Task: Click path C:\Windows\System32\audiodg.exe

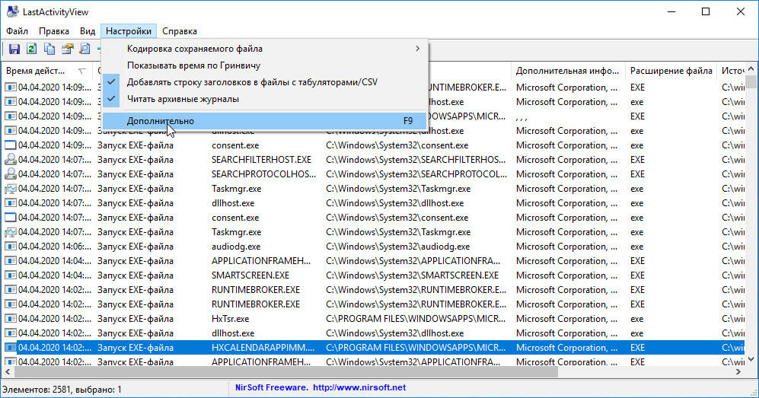Action: pos(398,247)
